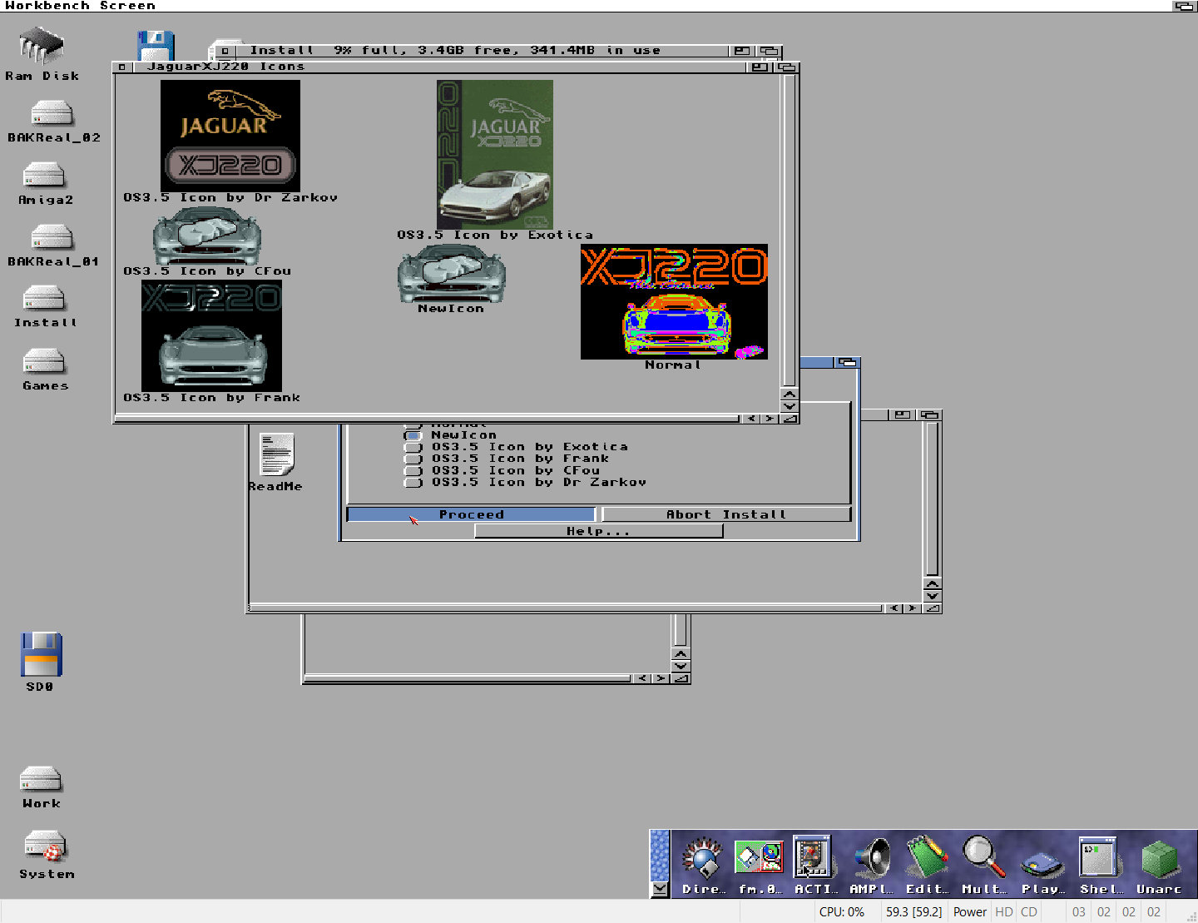Launch Edit notepad app from dock

tap(927, 857)
